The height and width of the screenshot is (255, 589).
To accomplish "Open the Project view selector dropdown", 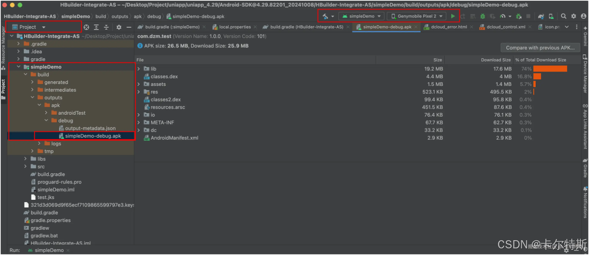I will click(29, 27).
